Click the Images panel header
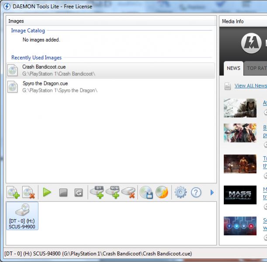 click(x=111, y=21)
